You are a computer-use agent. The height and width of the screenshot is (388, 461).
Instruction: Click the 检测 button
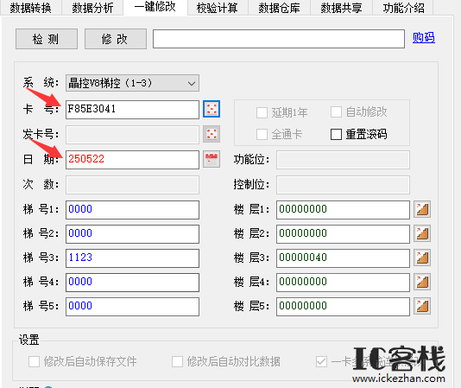[47, 39]
